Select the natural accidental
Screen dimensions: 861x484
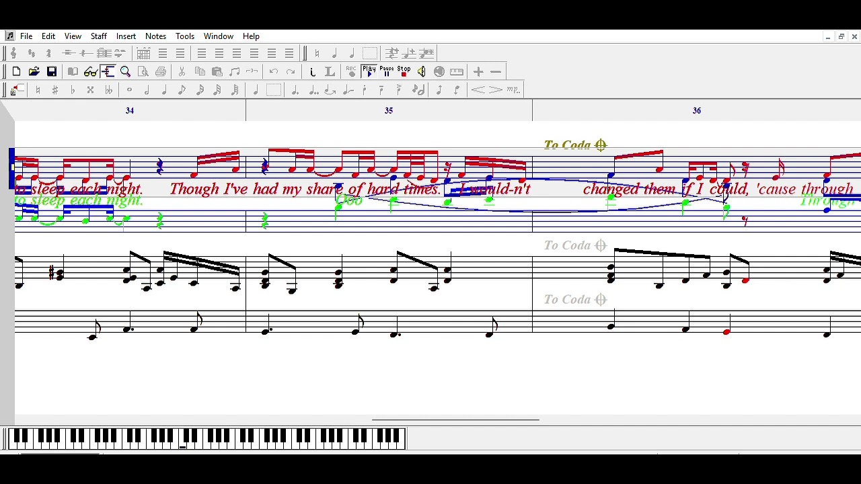click(38, 90)
